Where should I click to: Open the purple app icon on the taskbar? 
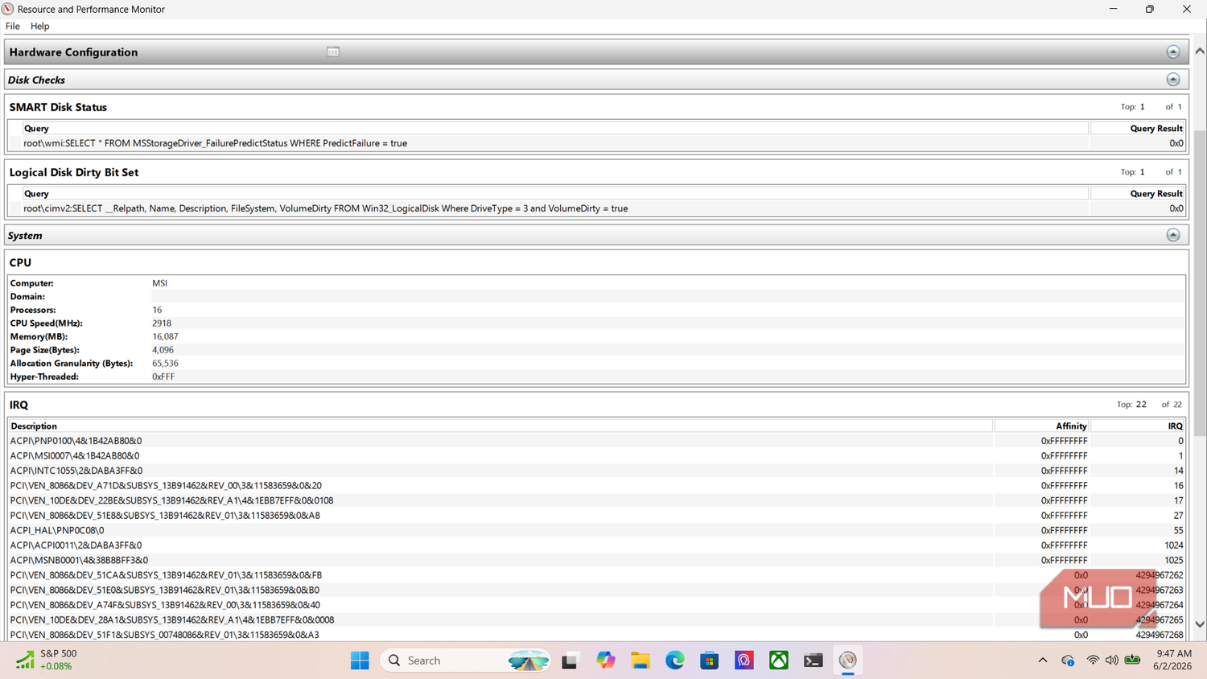coord(744,660)
